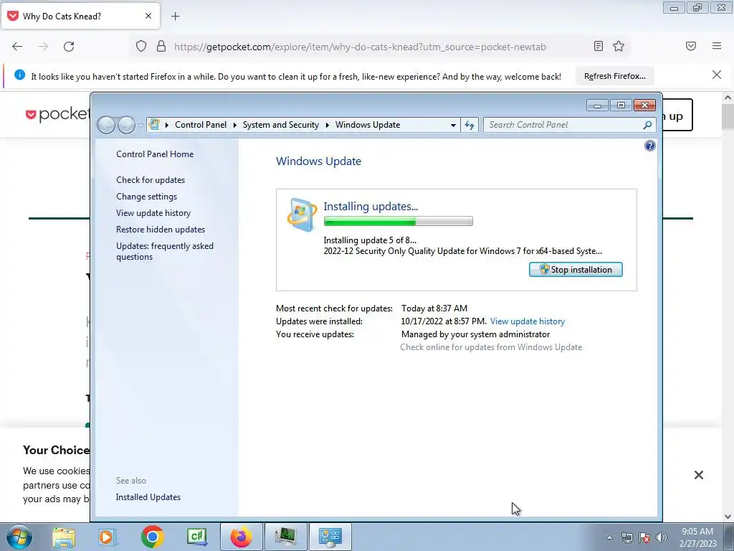The image size is (734, 551).
Task: Click Check for updates link
Action: pyautogui.click(x=151, y=180)
